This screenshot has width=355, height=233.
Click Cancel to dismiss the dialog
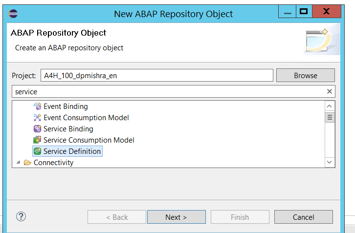pyautogui.click(x=303, y=217)
